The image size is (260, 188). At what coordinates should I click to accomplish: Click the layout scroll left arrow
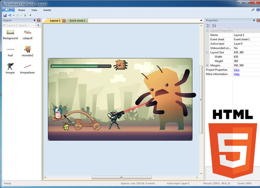(45, 178)
